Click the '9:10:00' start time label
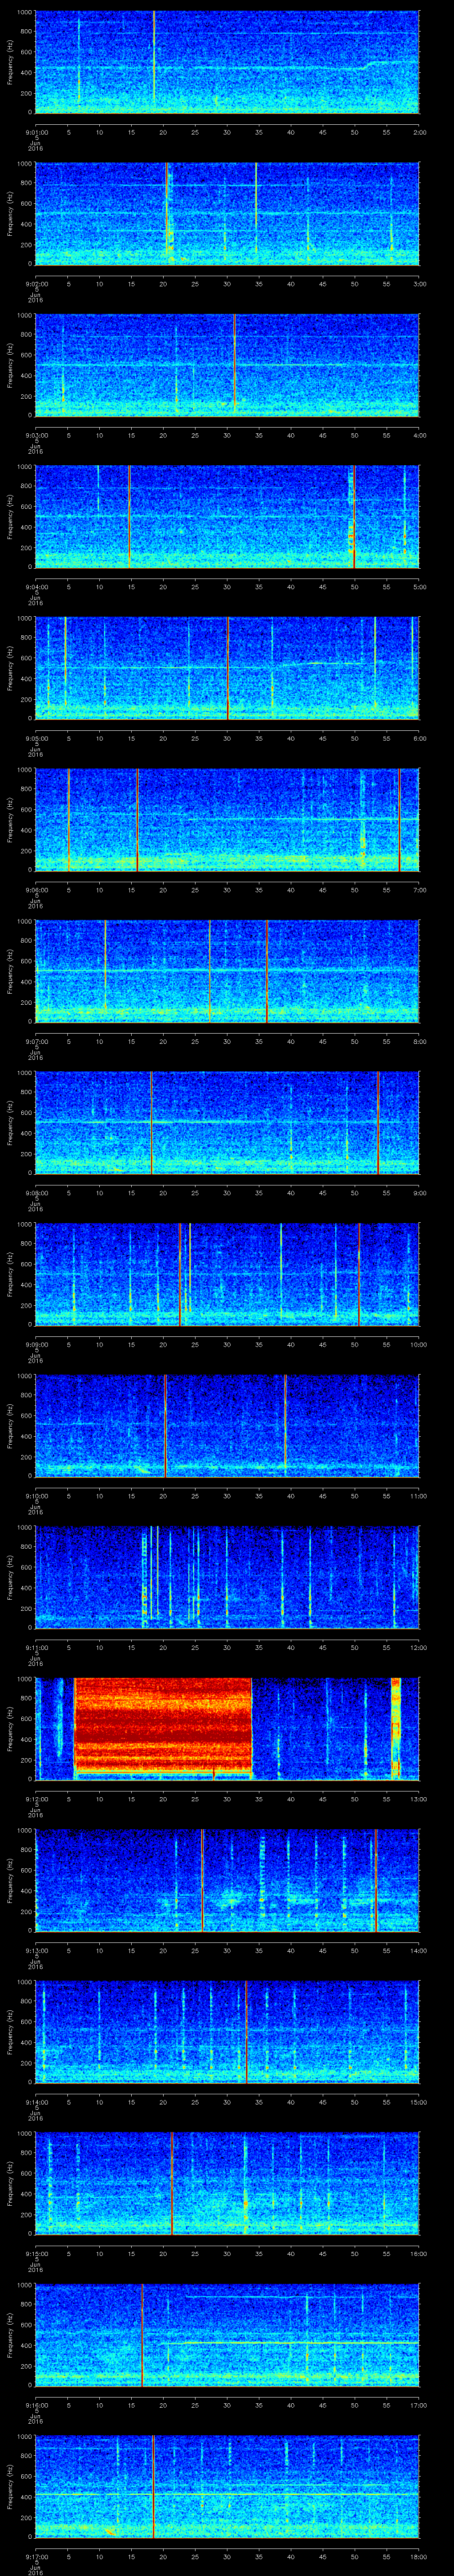Viewport: 454px width, 2576px height. [36, 1495]
